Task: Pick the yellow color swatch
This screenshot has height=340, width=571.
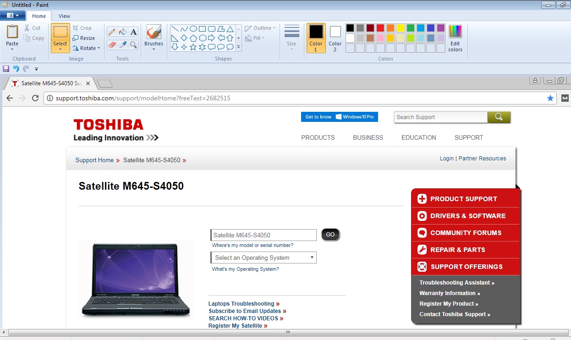Action: tap(401, 28)
